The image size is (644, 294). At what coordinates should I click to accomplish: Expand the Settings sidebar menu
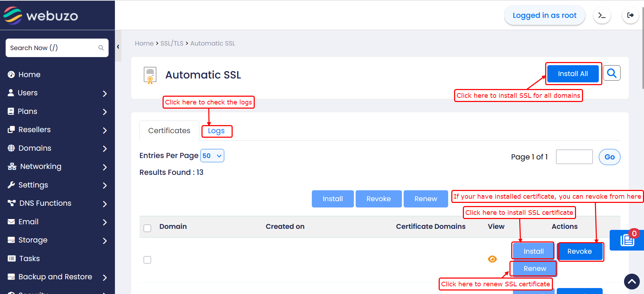coord(57,185)
